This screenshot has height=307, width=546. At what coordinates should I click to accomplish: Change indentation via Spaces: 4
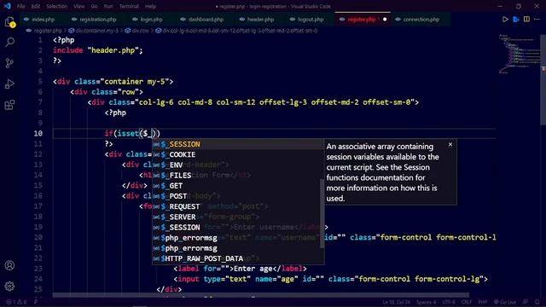pyautogui.click(x=426, y=302)
